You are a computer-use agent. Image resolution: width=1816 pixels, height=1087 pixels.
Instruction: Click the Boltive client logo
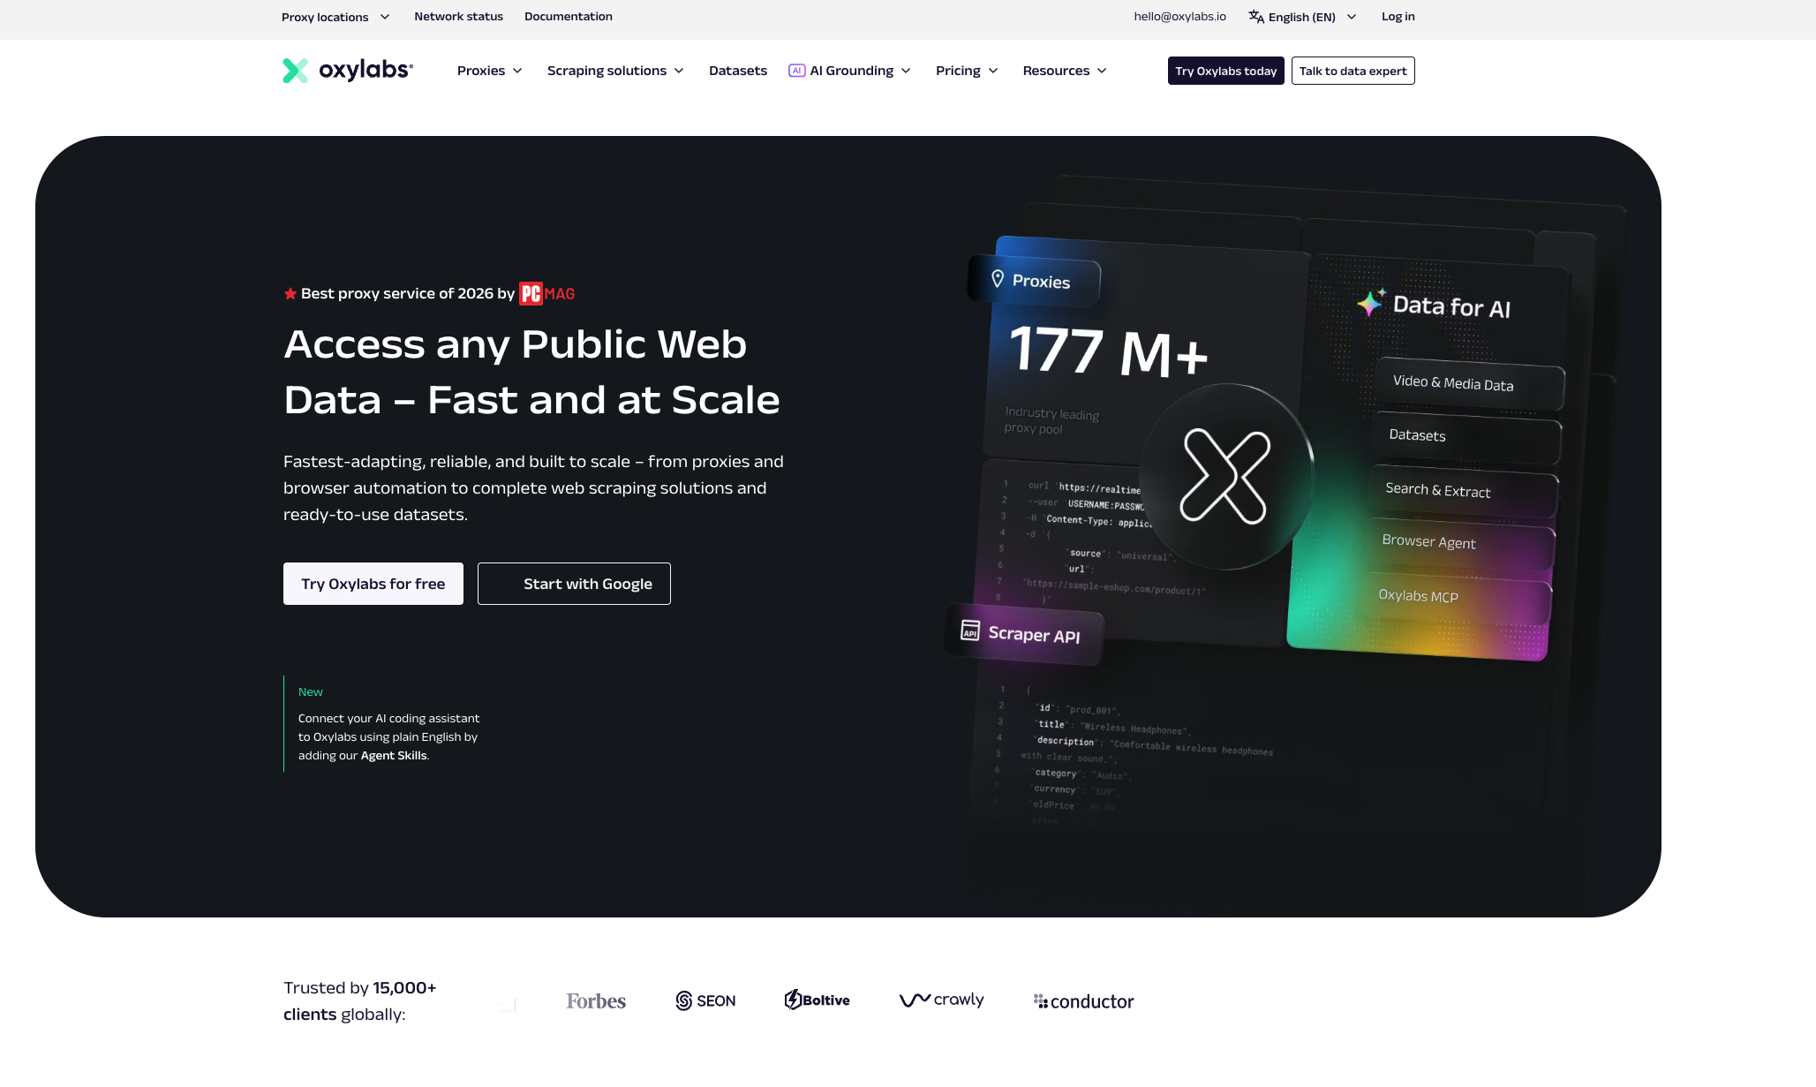pyautogui.click(x=817, y=1000)
